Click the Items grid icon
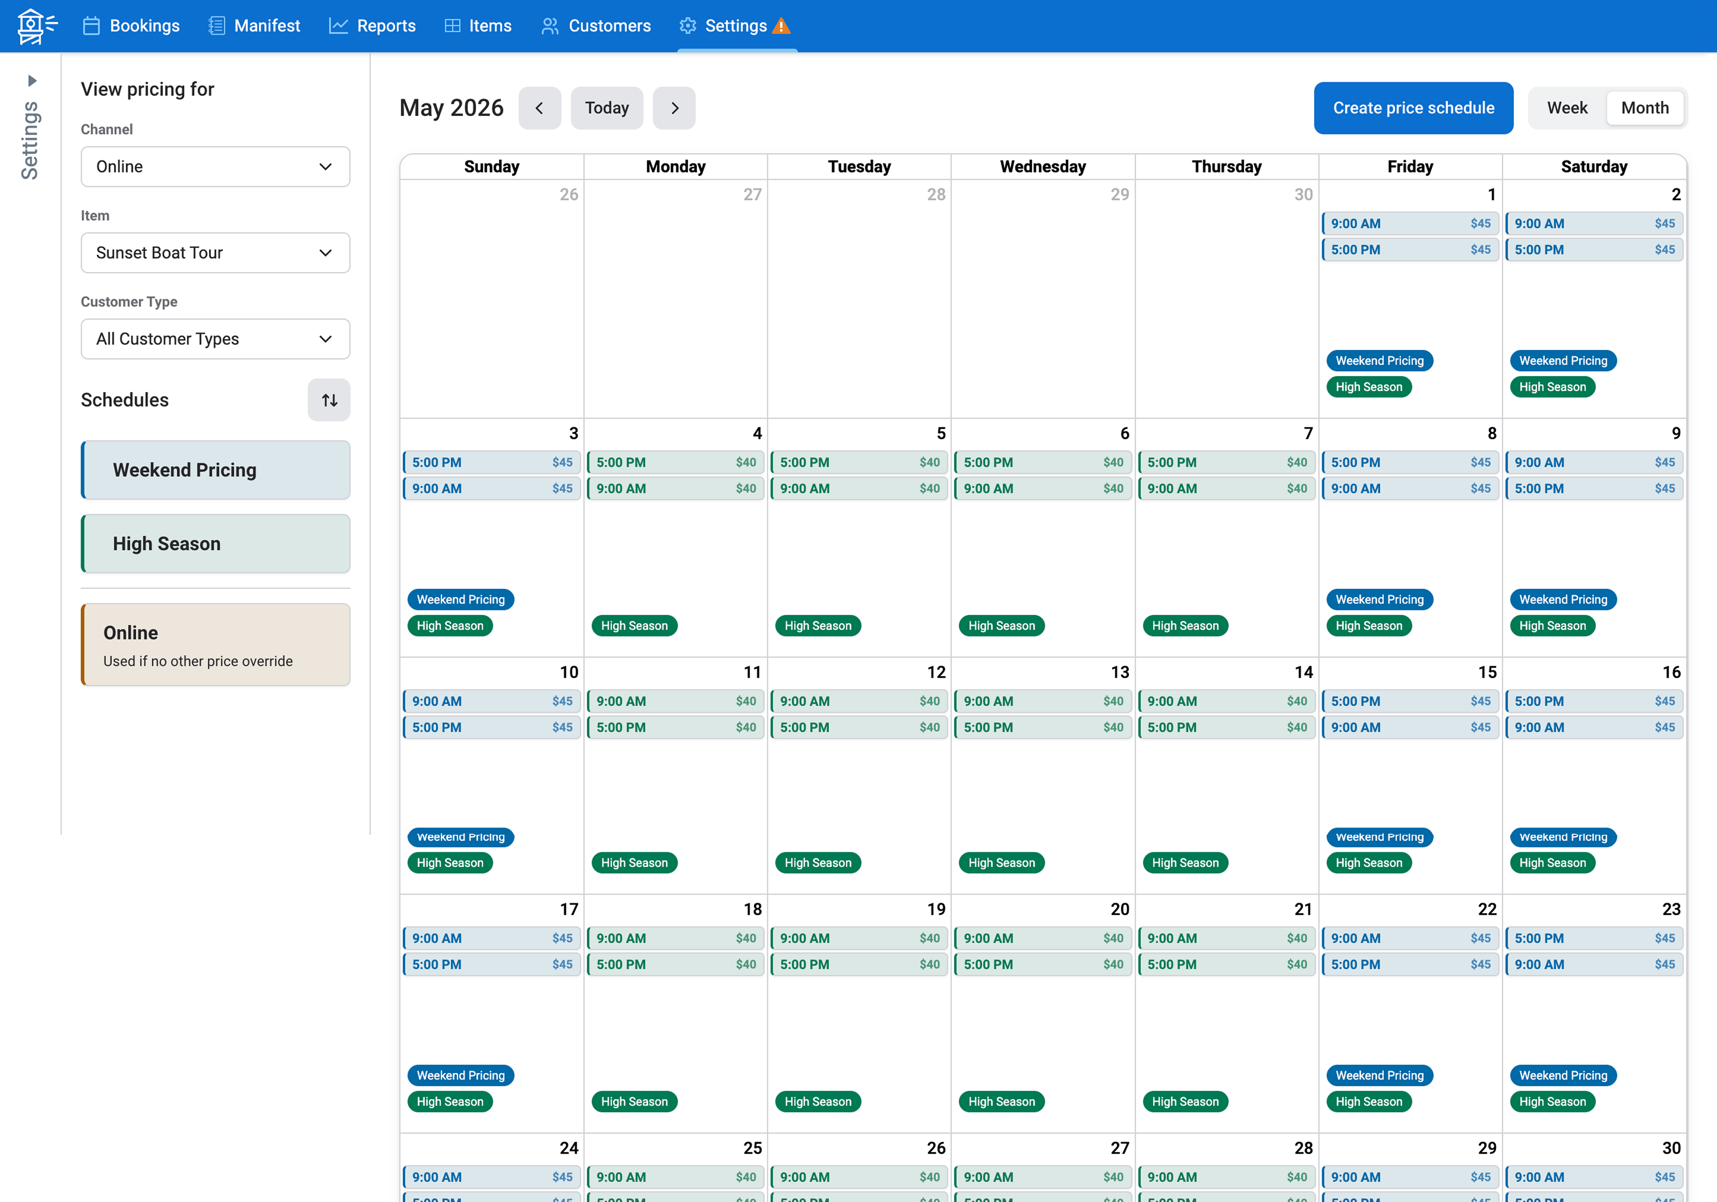The image size is (1717, 1202). coord(452,26)
